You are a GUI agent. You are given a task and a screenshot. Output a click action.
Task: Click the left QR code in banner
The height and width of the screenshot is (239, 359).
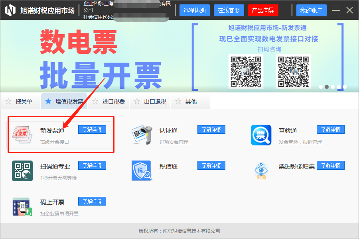(x=246, y=72)
